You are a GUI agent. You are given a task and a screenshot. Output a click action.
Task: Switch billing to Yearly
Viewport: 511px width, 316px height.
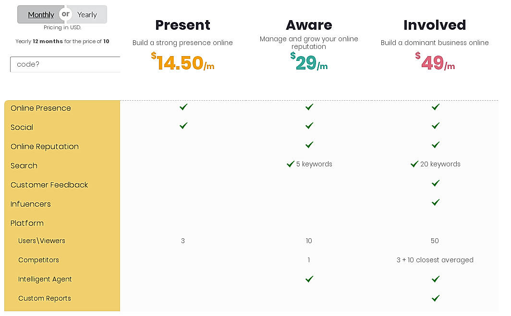tap(87, 15)
